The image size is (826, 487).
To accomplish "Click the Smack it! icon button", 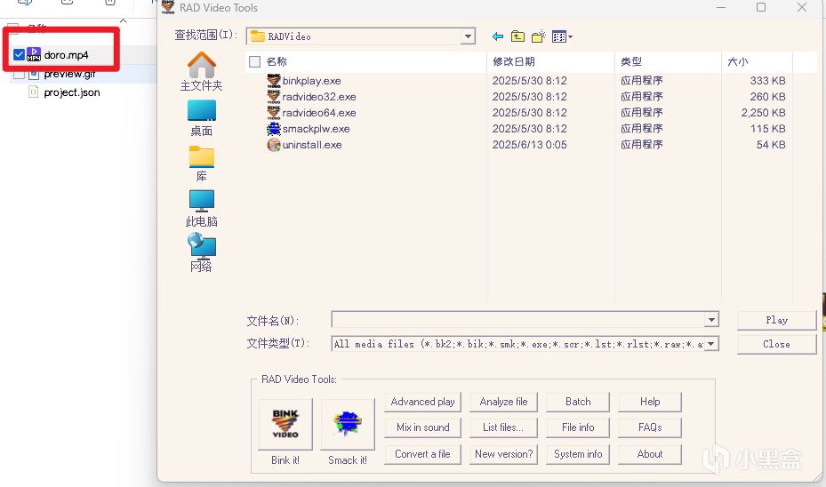I will coord(348,424).
